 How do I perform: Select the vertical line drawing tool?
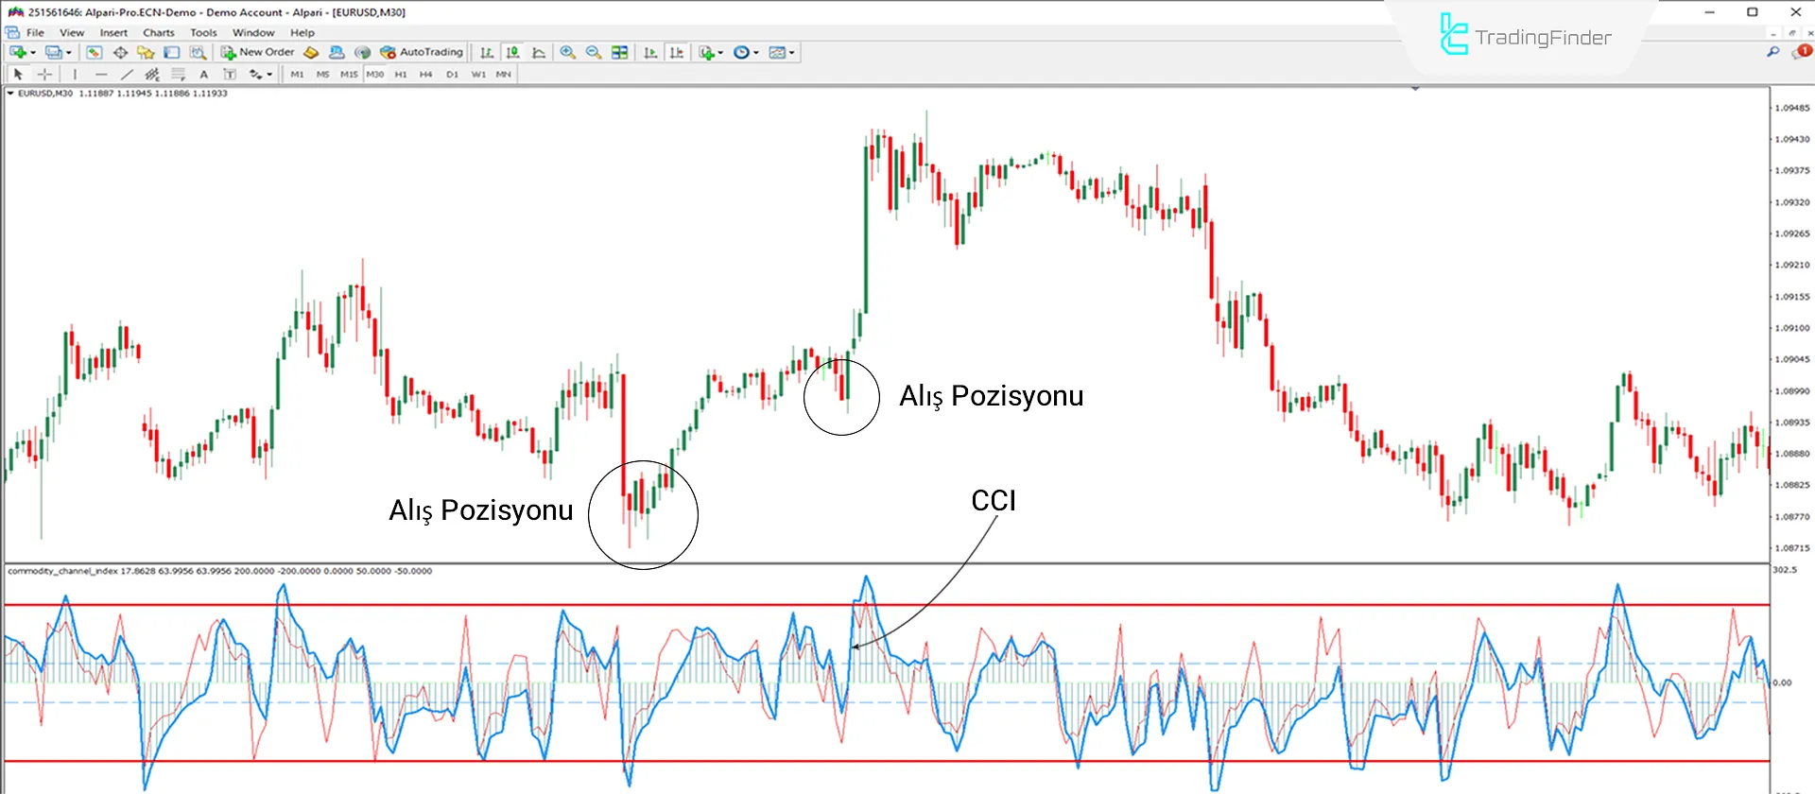[x=75, y=74]
